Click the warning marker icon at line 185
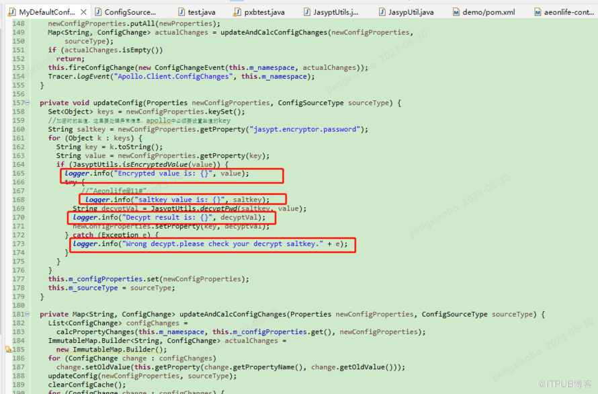 click(x=8, y=350)
